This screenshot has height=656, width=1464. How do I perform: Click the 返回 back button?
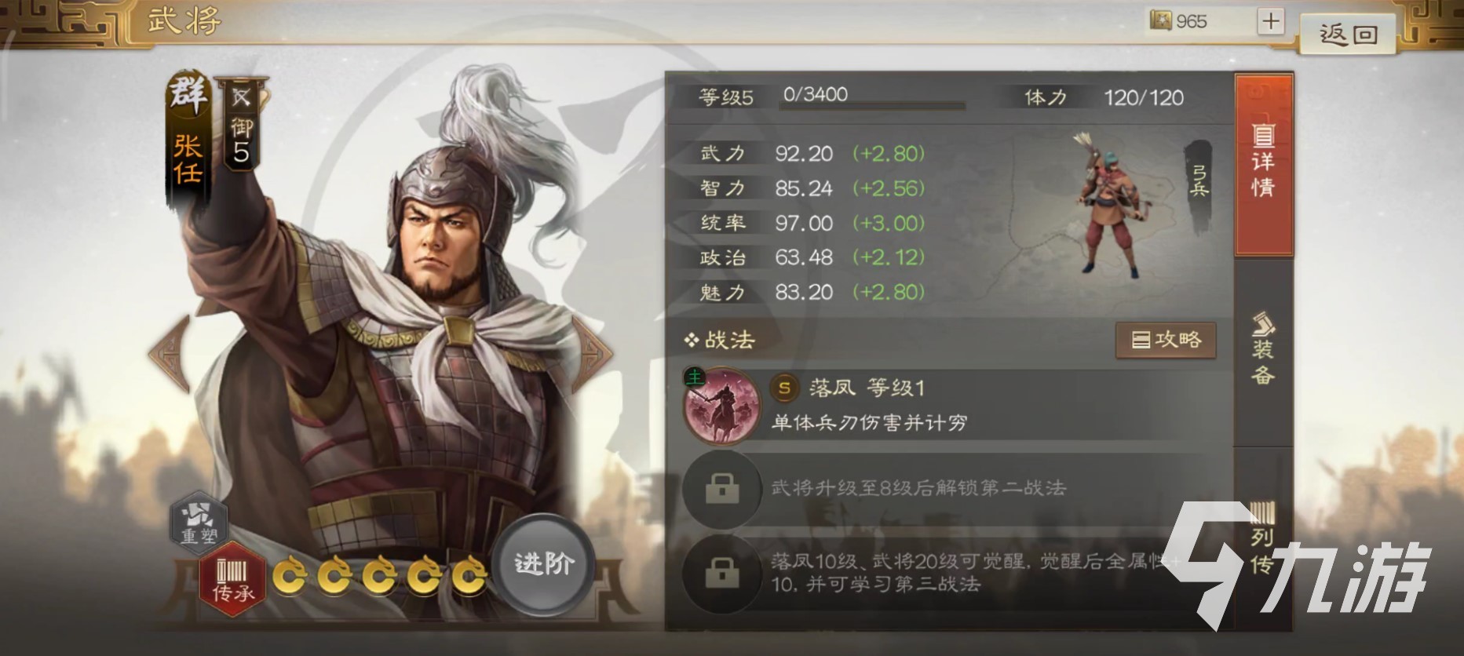tap(1348, 34)
